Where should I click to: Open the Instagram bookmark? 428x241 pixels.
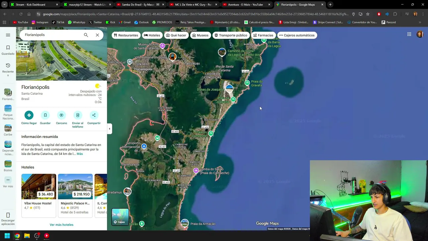[40, 22]
